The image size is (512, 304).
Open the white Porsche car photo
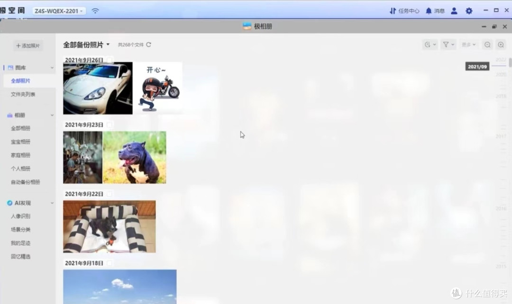point(98,88)
